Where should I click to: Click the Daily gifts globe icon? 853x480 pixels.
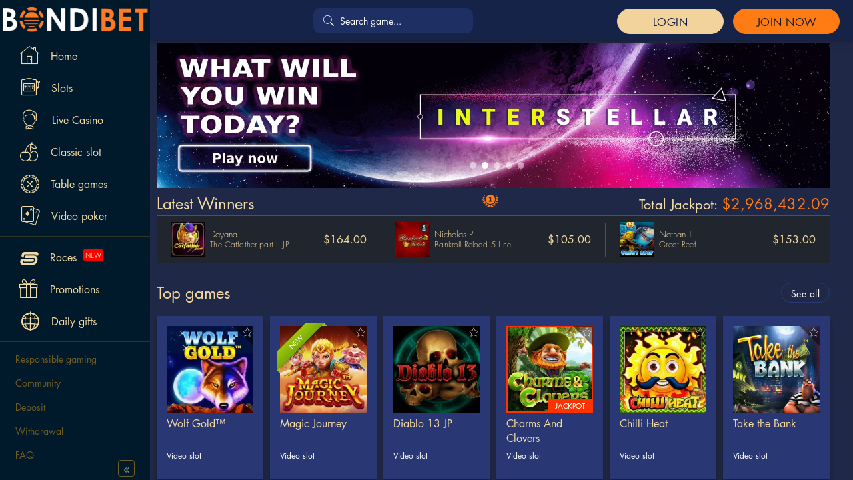(x=30, y=321)
